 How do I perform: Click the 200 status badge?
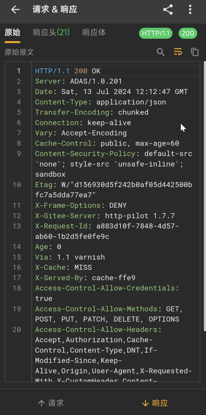pos(188,33)
